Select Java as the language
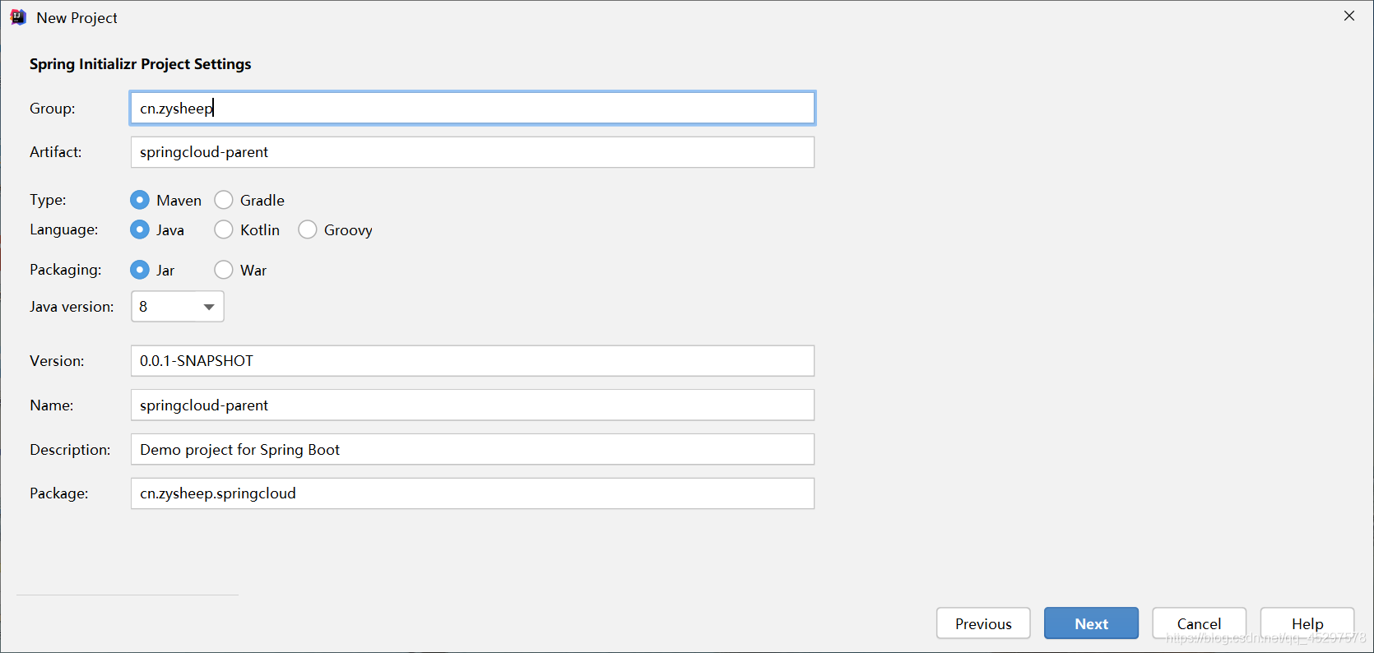The width and height of the screenshot is (1374, 653). 140,229
